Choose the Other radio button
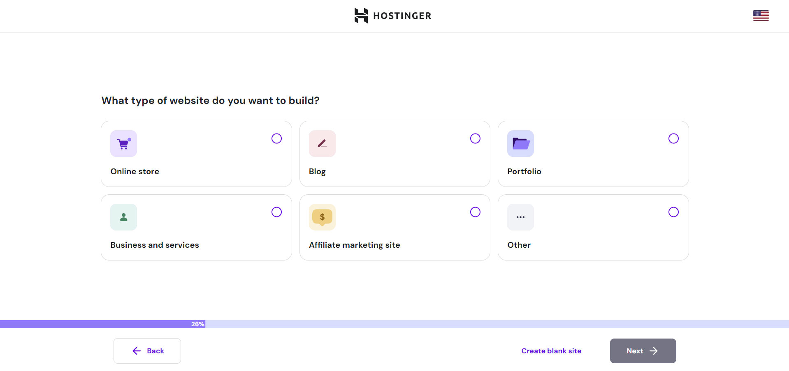Image resolution: width=789 pixels, height=371 pixels. point(673,212)
